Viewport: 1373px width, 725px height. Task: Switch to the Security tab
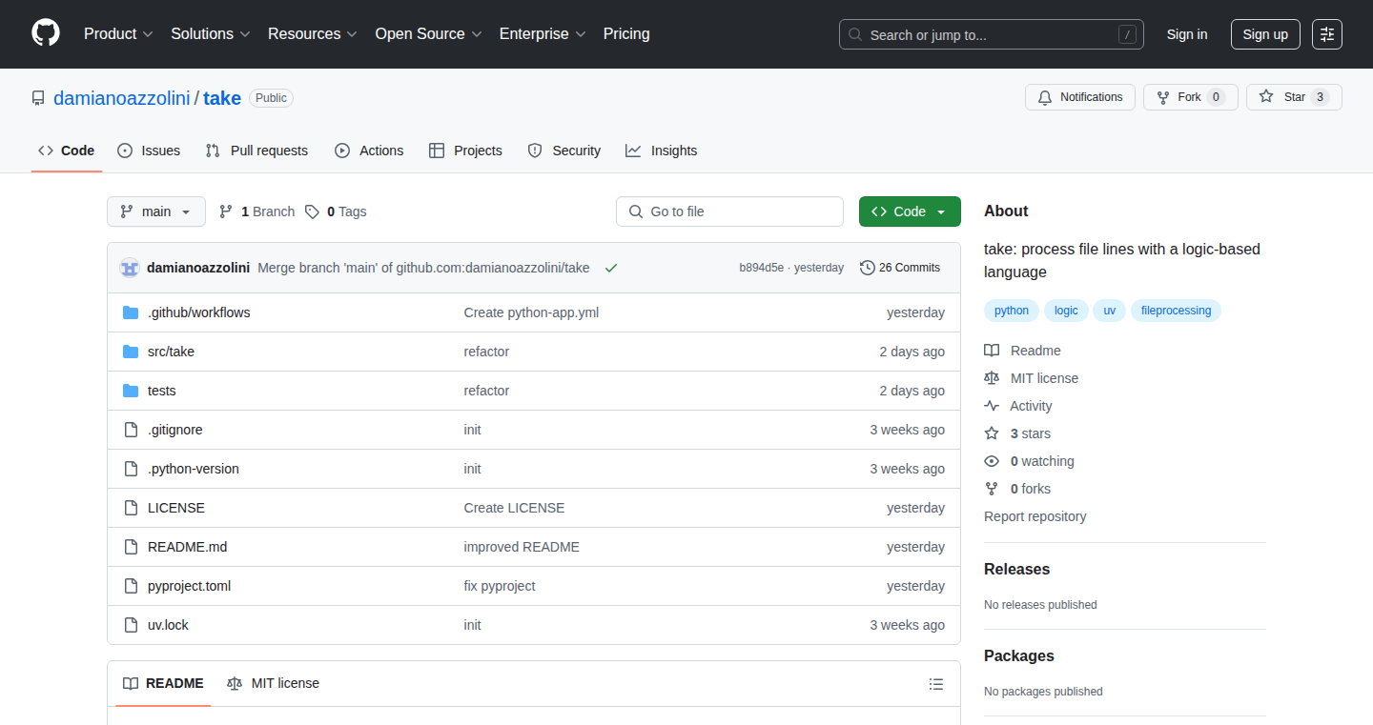pos(564,151)
